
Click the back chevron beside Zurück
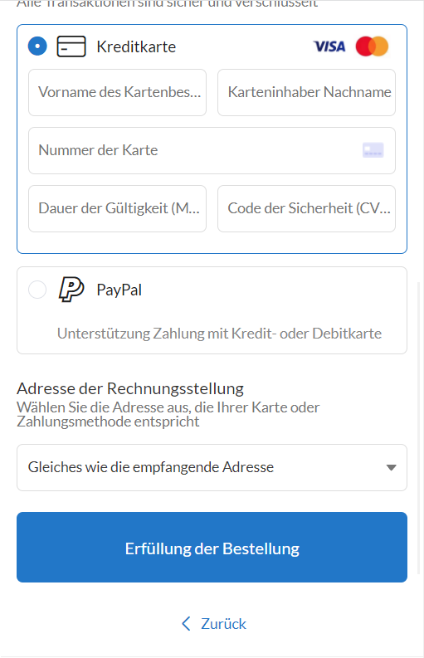click(186, 624)
